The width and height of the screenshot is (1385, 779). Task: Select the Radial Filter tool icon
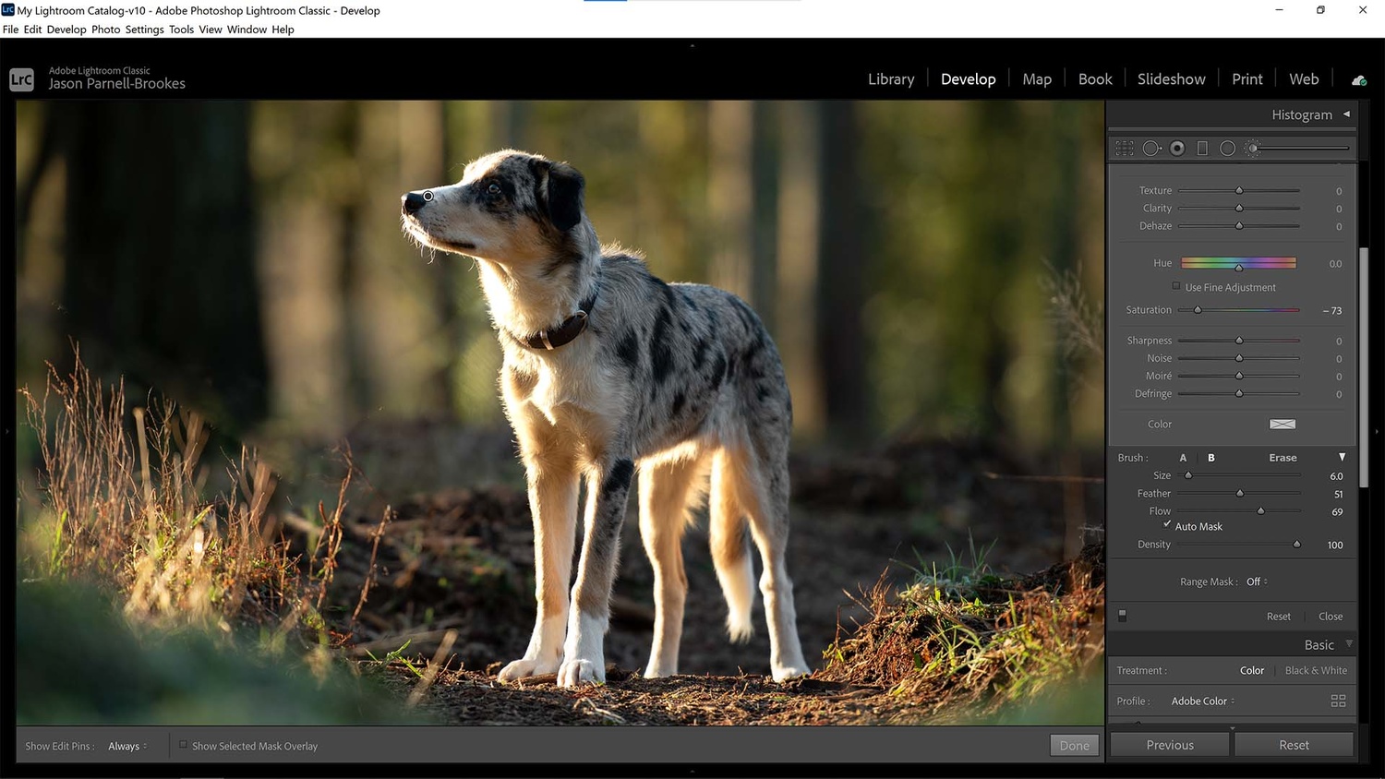(x=1227, y=148)
